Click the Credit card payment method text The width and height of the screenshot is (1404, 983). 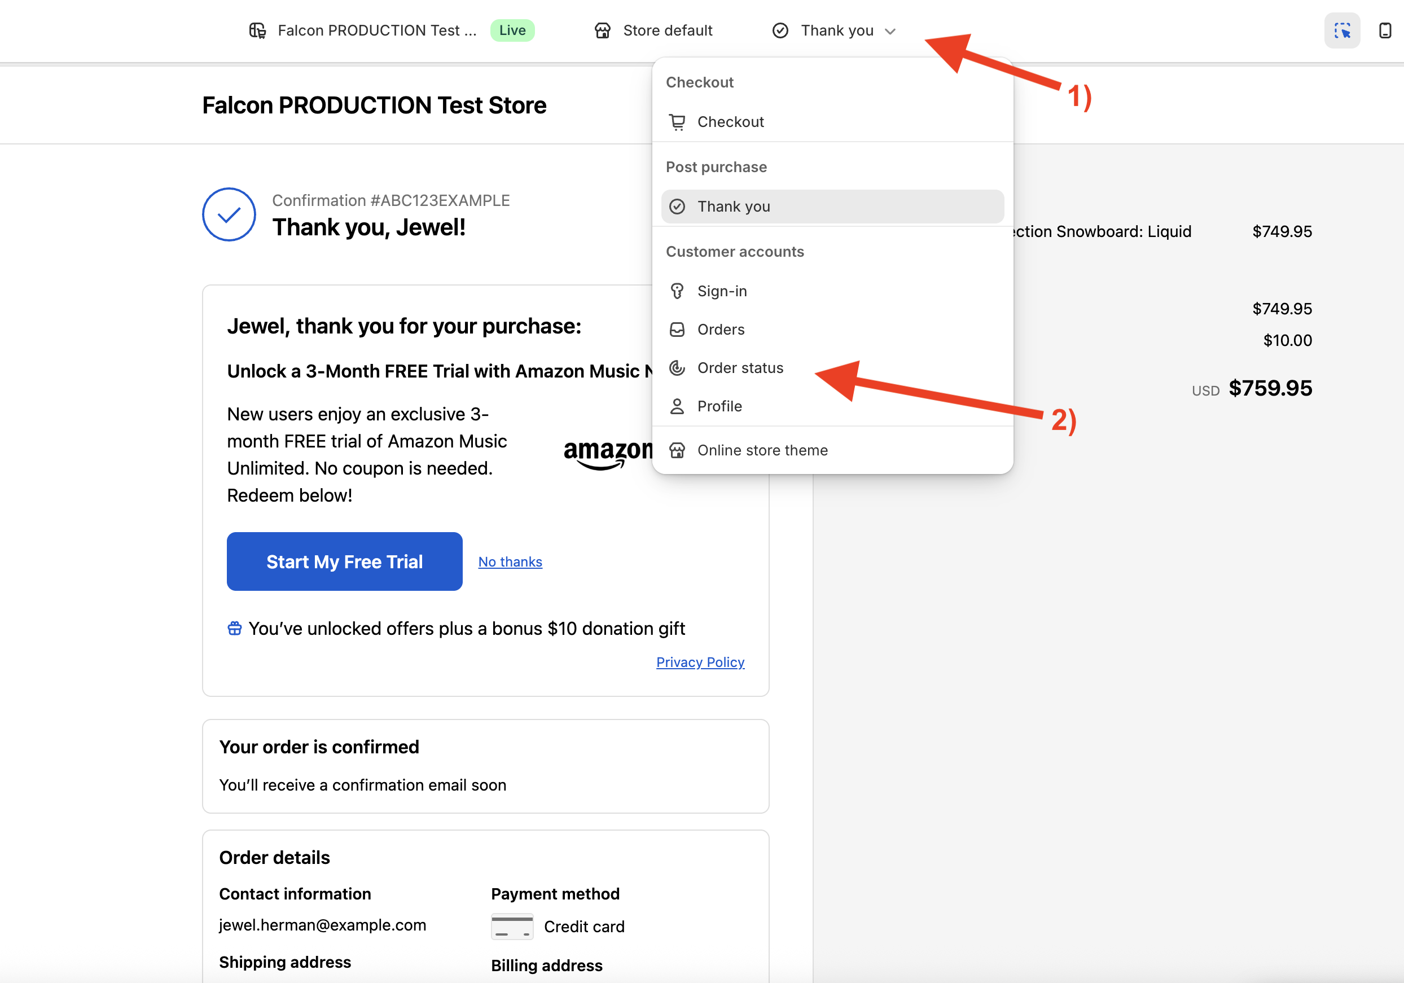(x=584, y=927)
